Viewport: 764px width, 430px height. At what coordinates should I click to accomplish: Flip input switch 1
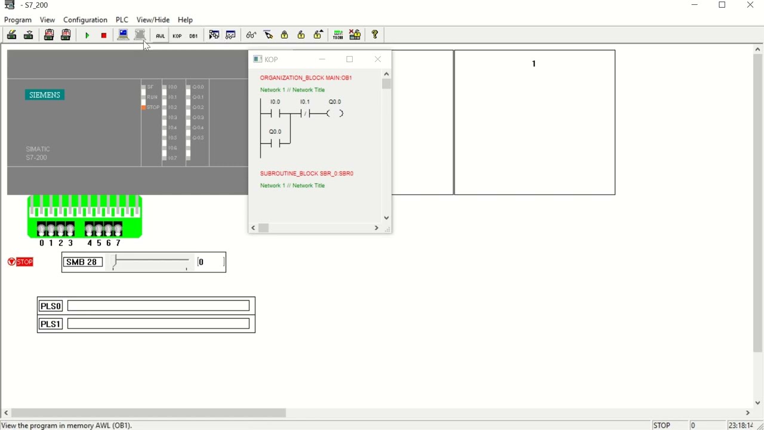click(x=51, y=229)
